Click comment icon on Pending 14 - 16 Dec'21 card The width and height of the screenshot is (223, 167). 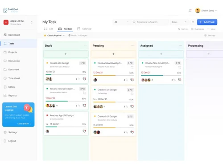click(132, 106)
